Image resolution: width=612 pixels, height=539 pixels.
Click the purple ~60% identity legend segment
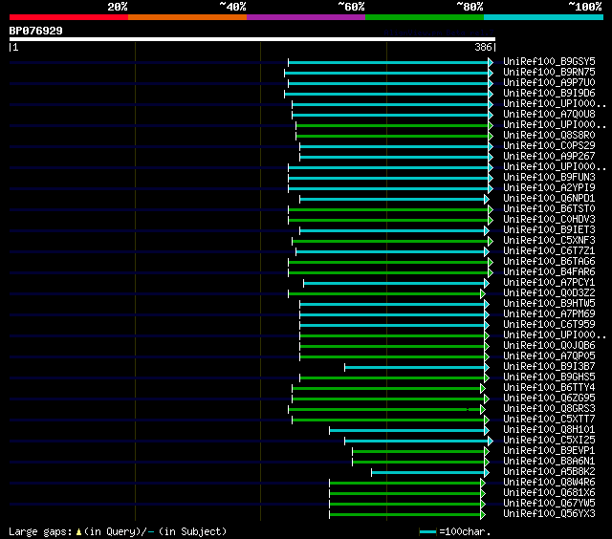(x=305, y=17)
